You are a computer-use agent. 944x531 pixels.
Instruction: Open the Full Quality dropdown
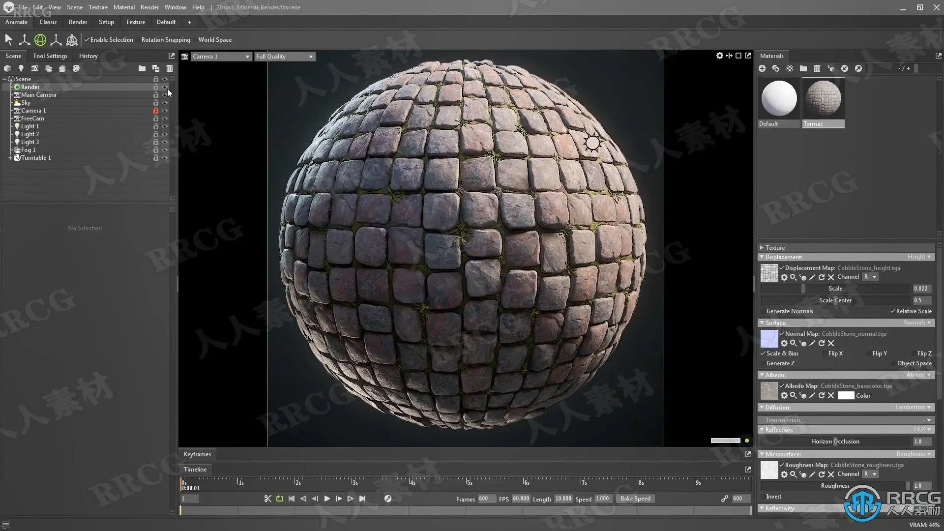284,57
